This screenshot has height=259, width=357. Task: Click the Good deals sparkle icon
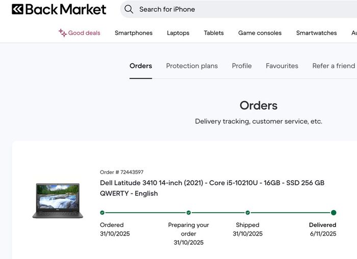tap(62, 33)
